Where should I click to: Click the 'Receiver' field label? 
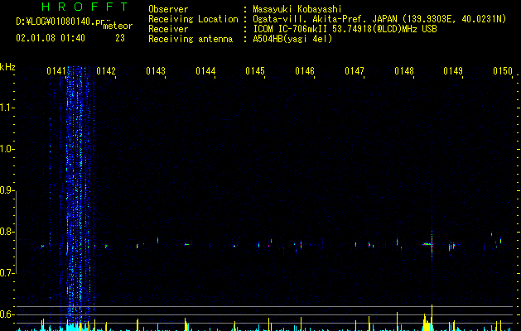168,29
